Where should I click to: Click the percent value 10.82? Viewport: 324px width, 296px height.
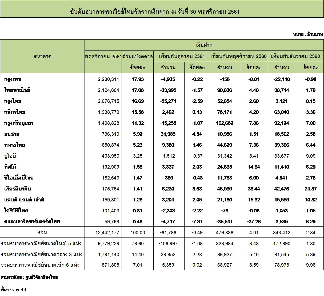click(x=311, y=200)
